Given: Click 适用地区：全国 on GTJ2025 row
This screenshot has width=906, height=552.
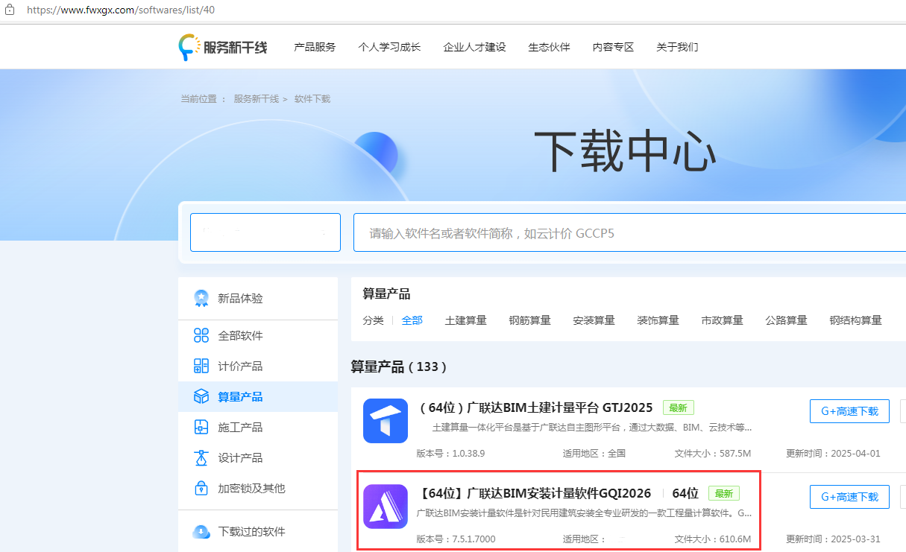Looking at the screenshot, I should [594, 453].
